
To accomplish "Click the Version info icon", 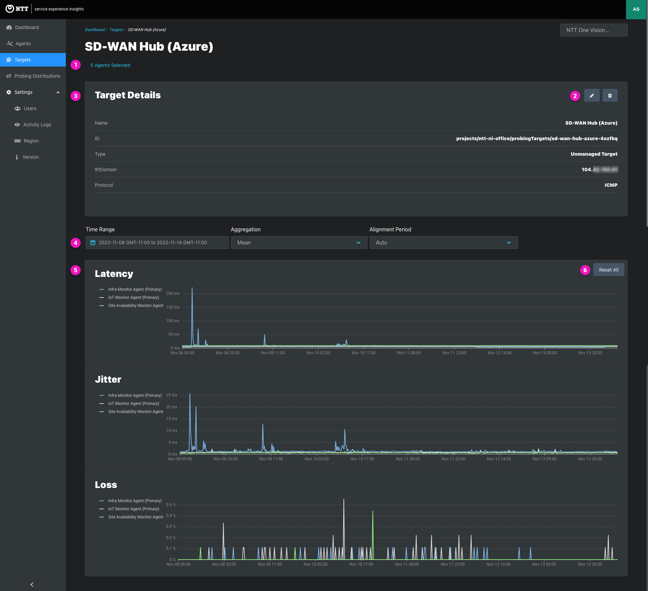I will [17, 157].
